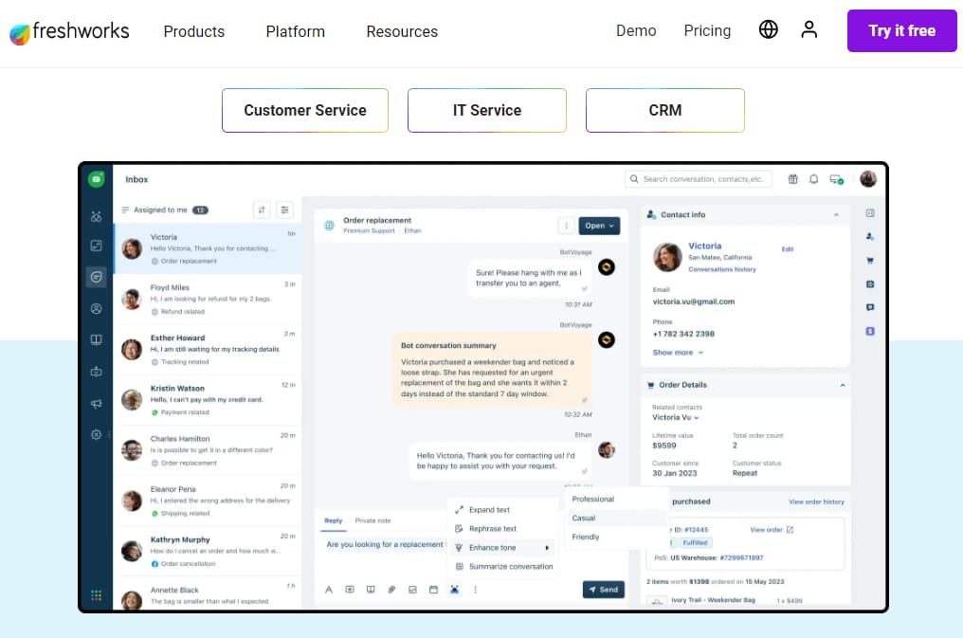The height and width of the screenshot is (638, 963).
Task: Click the chat status icon beside bell
Action: click(x=836, y=179)
